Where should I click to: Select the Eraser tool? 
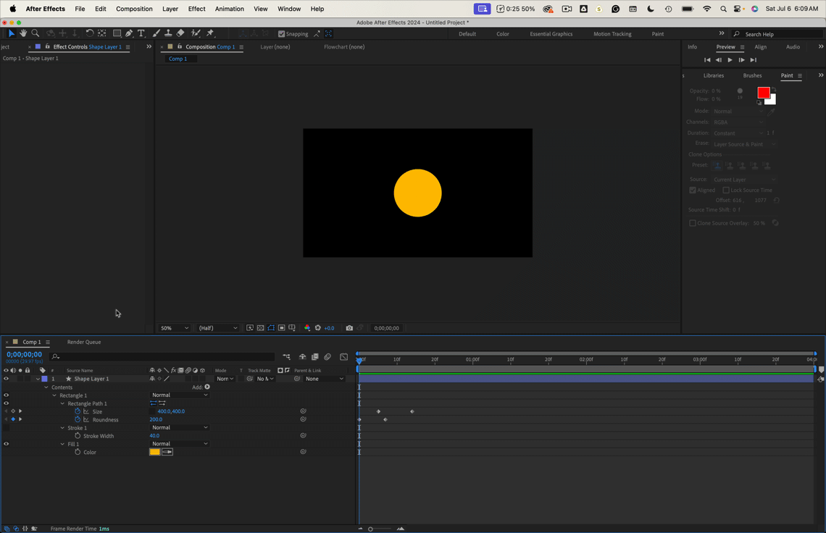(180, 33)
